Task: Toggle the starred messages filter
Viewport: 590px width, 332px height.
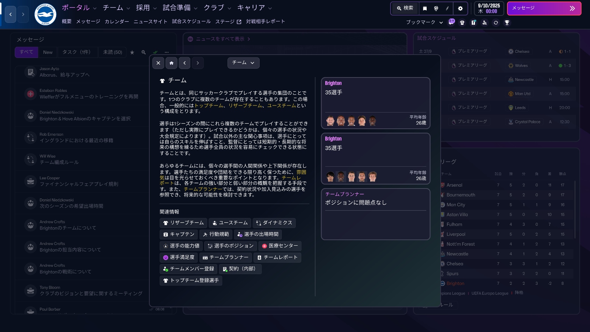Action: (x=132, y=52)
